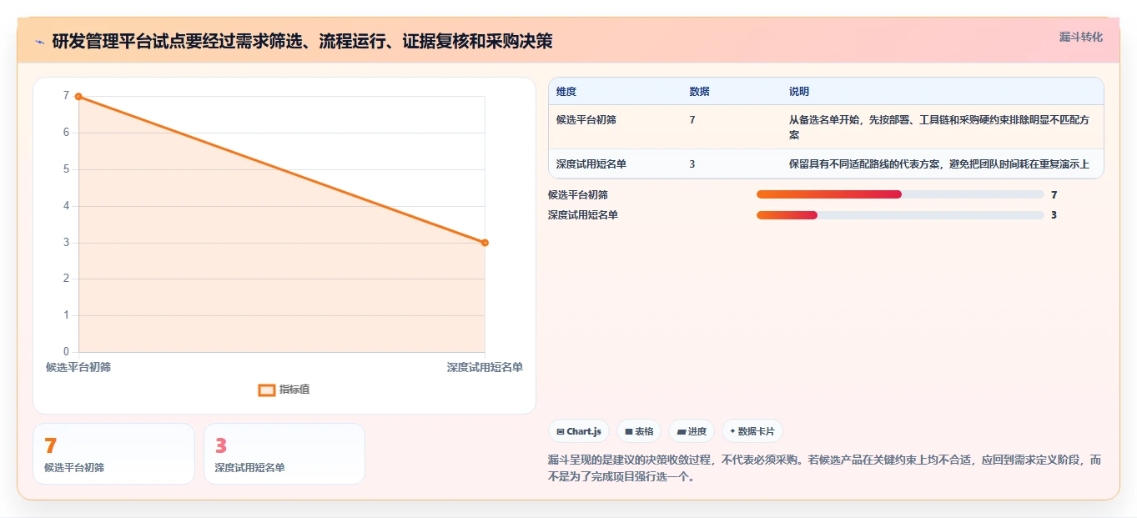
Task: Click the Chart.js tag chip
Action: (579, 431)
